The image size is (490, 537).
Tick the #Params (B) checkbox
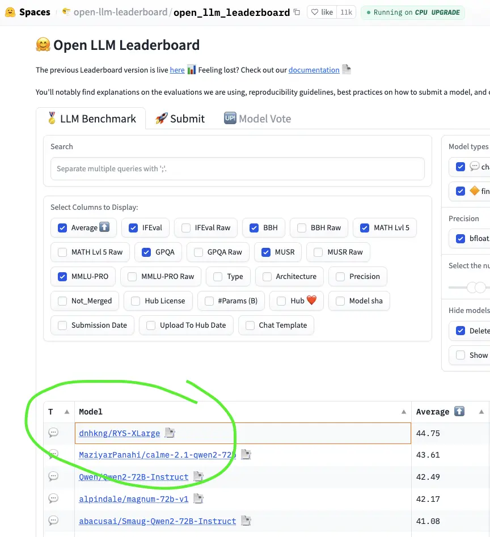209,301
